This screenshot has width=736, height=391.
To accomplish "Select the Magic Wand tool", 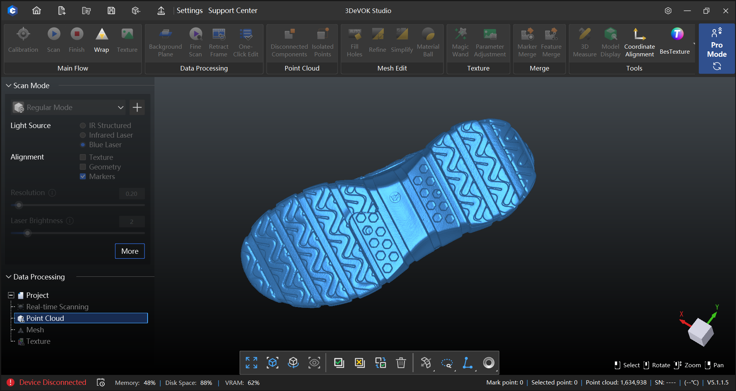I will coord(460,42).
